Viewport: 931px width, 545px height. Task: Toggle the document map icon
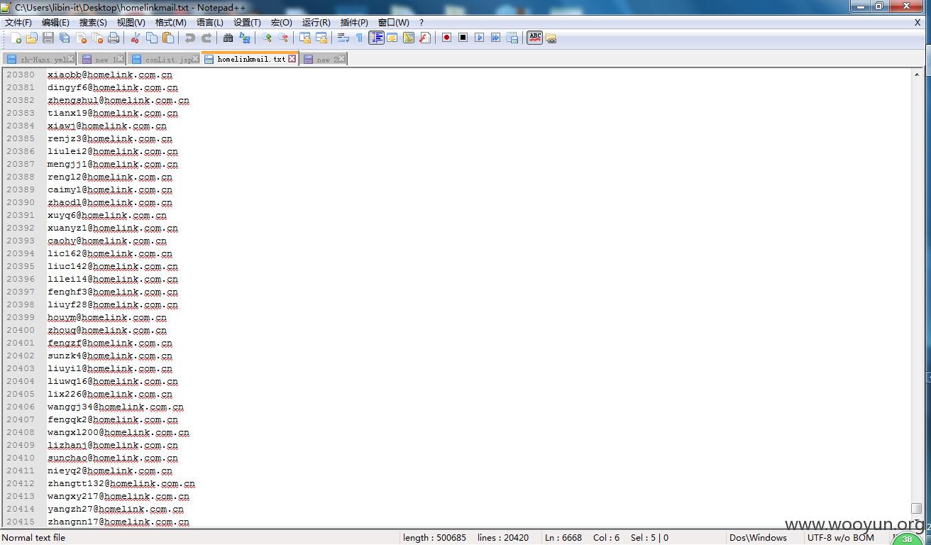pyautogui.click(x=409, y=38)
